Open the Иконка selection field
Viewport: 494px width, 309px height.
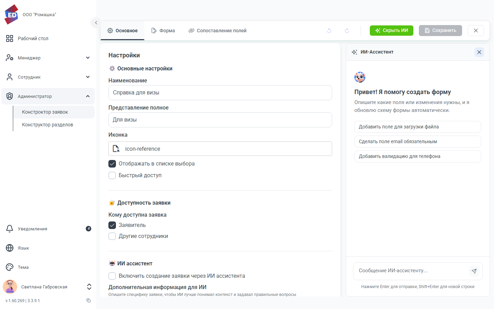[220, 149]
